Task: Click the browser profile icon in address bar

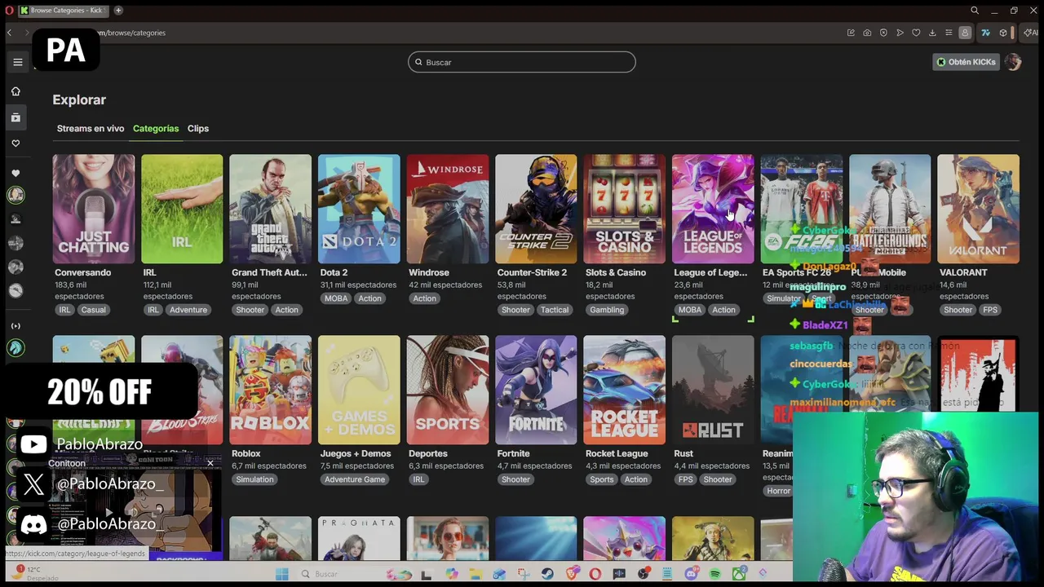Action: point(965,33)
